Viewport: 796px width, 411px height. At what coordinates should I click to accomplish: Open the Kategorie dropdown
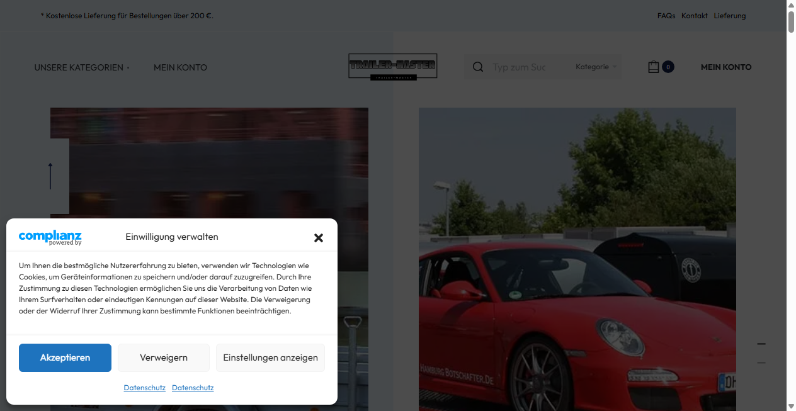596,67
